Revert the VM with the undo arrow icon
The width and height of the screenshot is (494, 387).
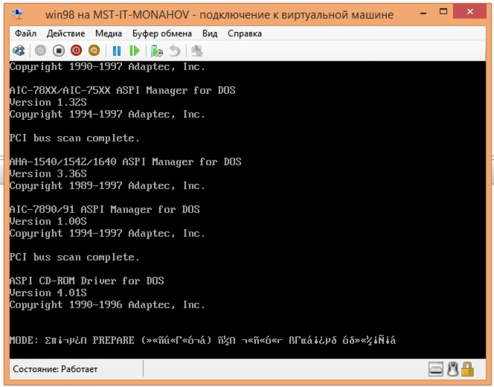(x=174, y=51)
